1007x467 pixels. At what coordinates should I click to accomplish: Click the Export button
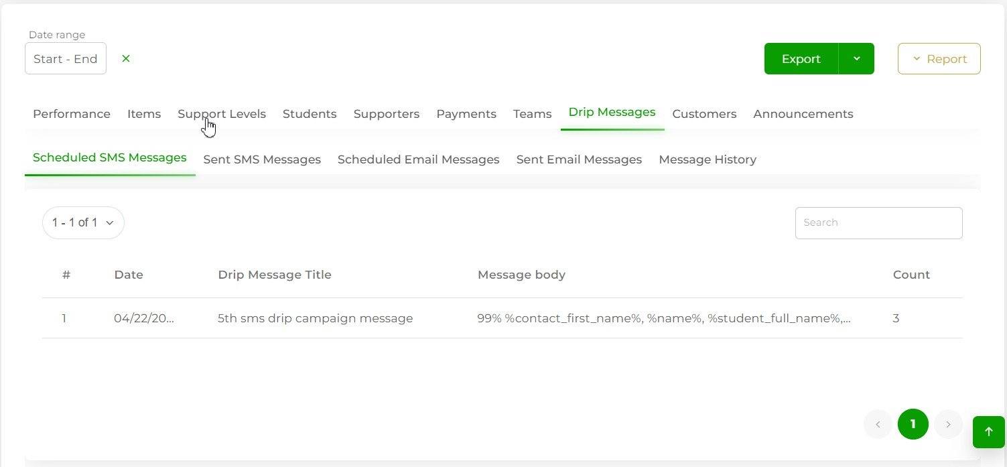[x=801, y=59]
